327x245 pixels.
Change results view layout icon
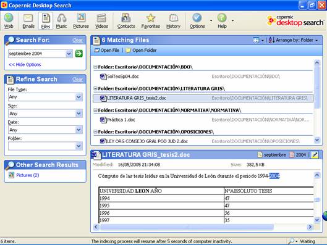point(256,40)
